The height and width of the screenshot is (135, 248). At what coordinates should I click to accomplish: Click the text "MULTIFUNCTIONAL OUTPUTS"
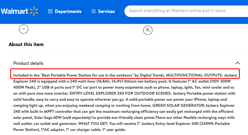[194, 75]
